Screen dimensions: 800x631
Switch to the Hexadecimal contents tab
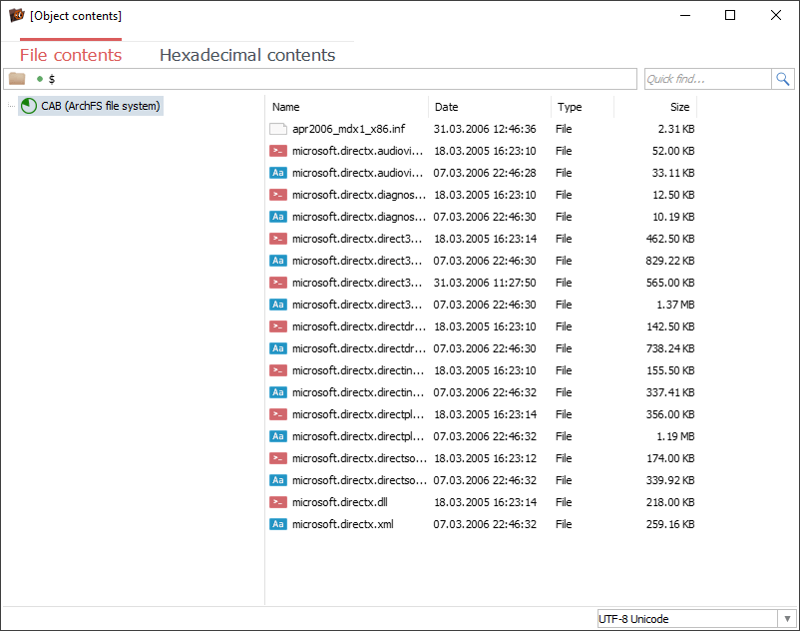tap(247, 55)
